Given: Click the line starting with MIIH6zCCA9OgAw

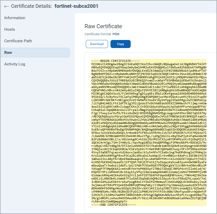Looking at the screenshot, I should click(149, 64).
